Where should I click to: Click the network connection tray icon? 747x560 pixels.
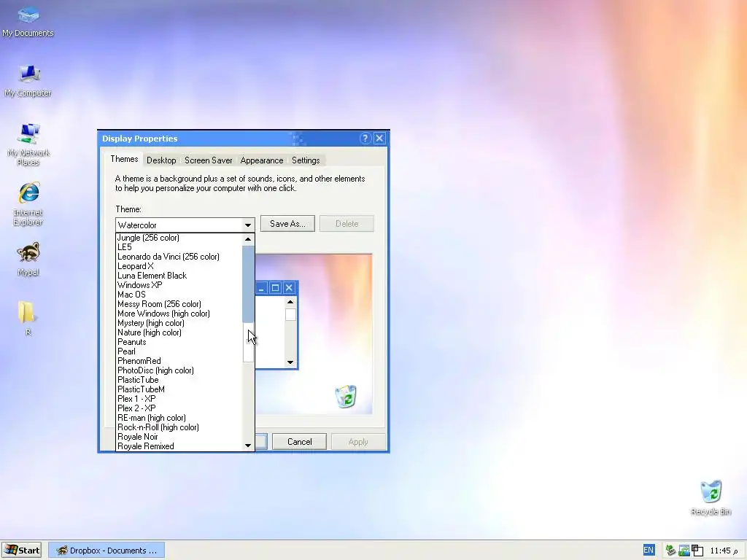point(684,551)
